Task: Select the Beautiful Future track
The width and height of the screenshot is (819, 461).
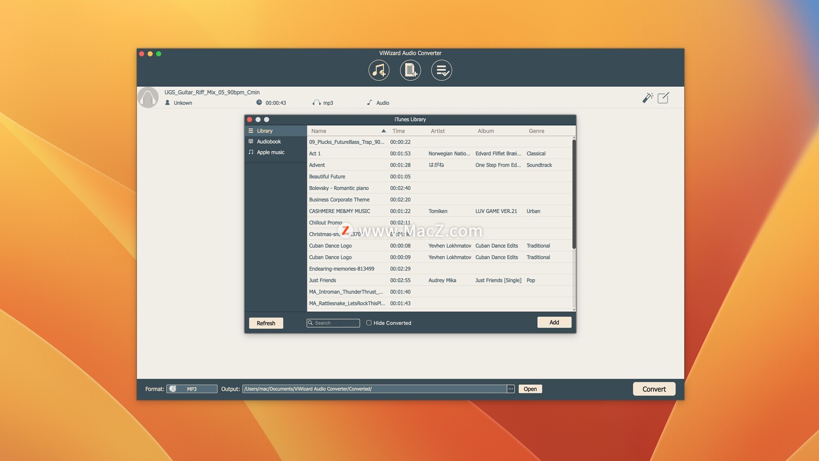Action: tap(439, 176)
